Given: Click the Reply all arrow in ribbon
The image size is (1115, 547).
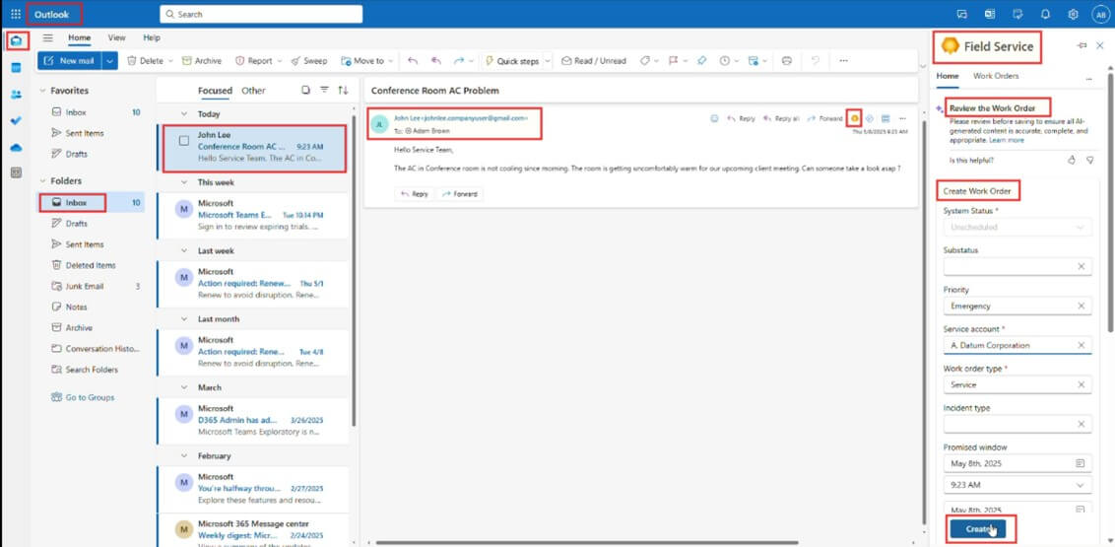Looking at the screenshot, I should pos(436,61).
